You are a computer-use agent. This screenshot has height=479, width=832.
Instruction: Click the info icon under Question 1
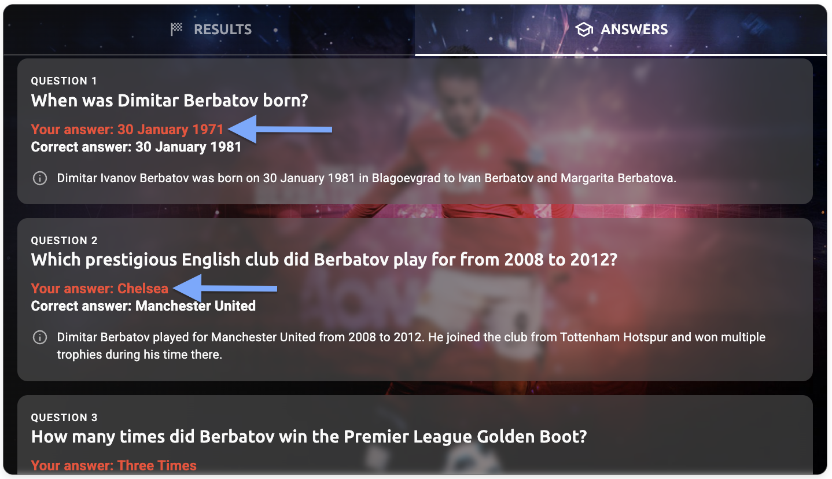point(39,178)
